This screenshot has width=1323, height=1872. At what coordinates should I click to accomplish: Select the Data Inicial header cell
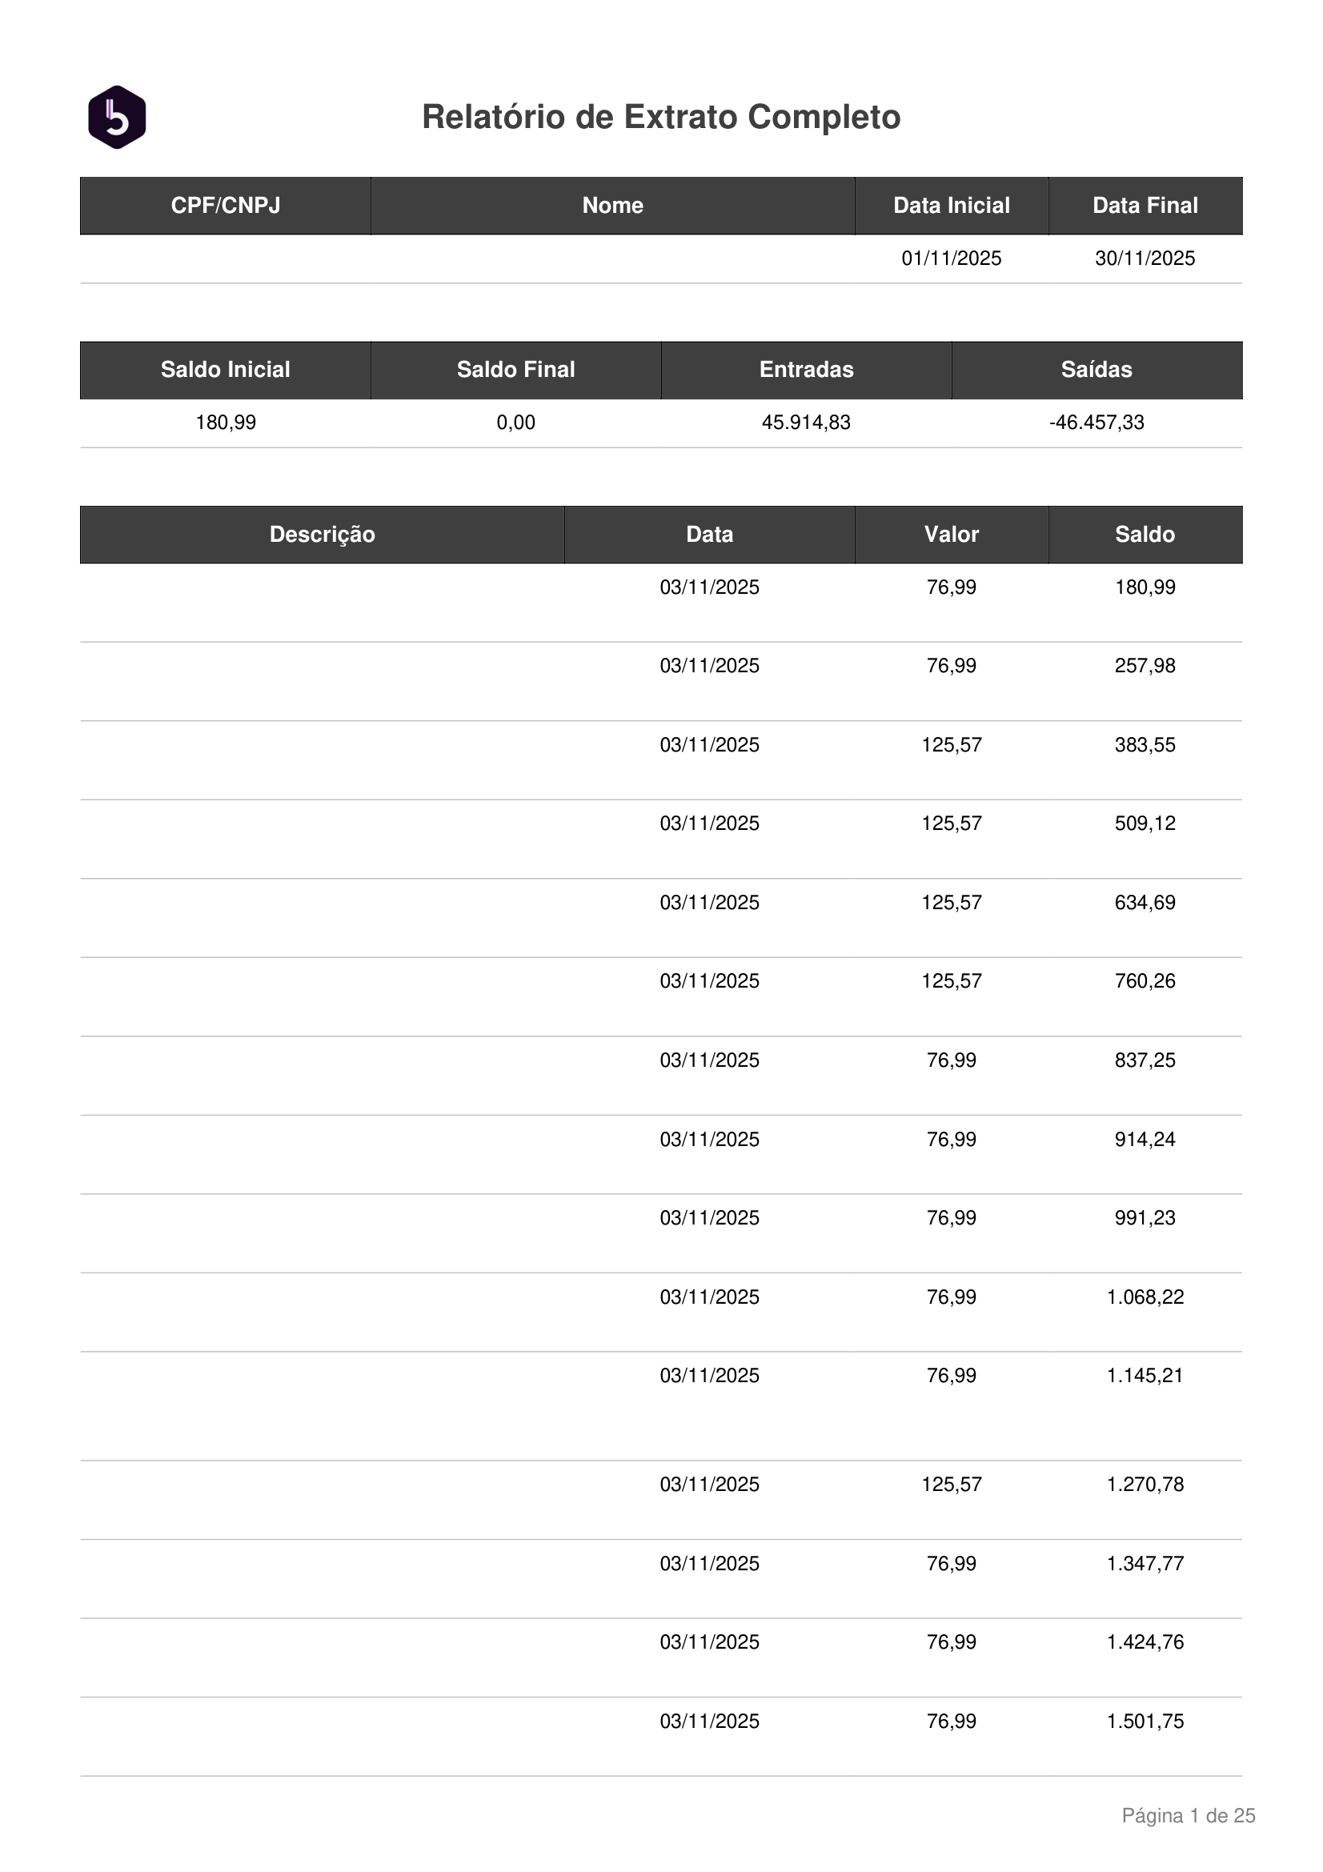point(952,206)
